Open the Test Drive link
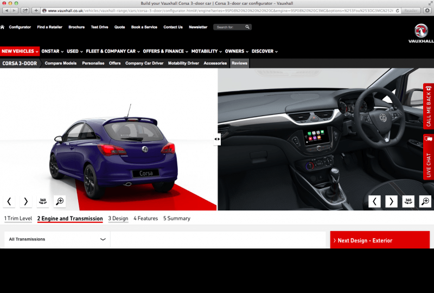 coord(99,27)
